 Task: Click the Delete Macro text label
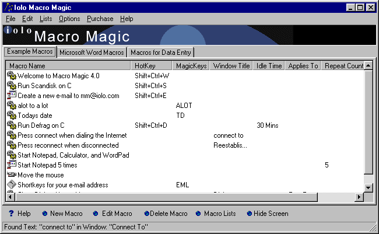169,214
